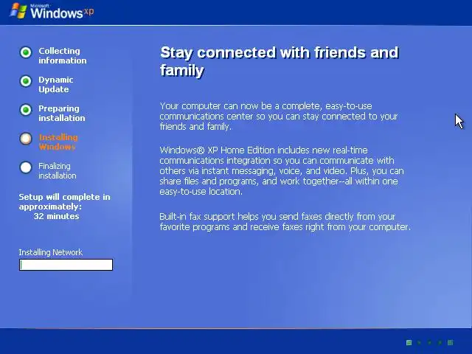
Task: Click the 'Installing Network' status text
Action: point(51,252)
